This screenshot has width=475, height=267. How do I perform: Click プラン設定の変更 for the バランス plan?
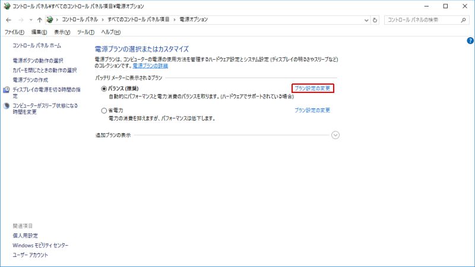pyautogui.click(x=312, y=88)
